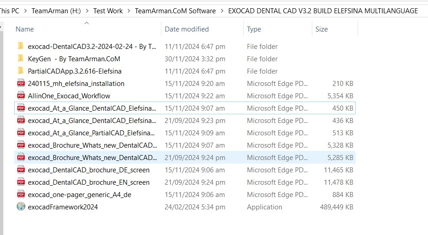Click the sort direction arrow above Name
Viewport: 428px width, 235px height.
(x=86, y=23)
